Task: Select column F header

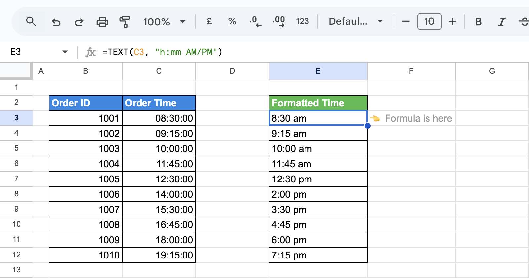Action: [x=411, y=71]
